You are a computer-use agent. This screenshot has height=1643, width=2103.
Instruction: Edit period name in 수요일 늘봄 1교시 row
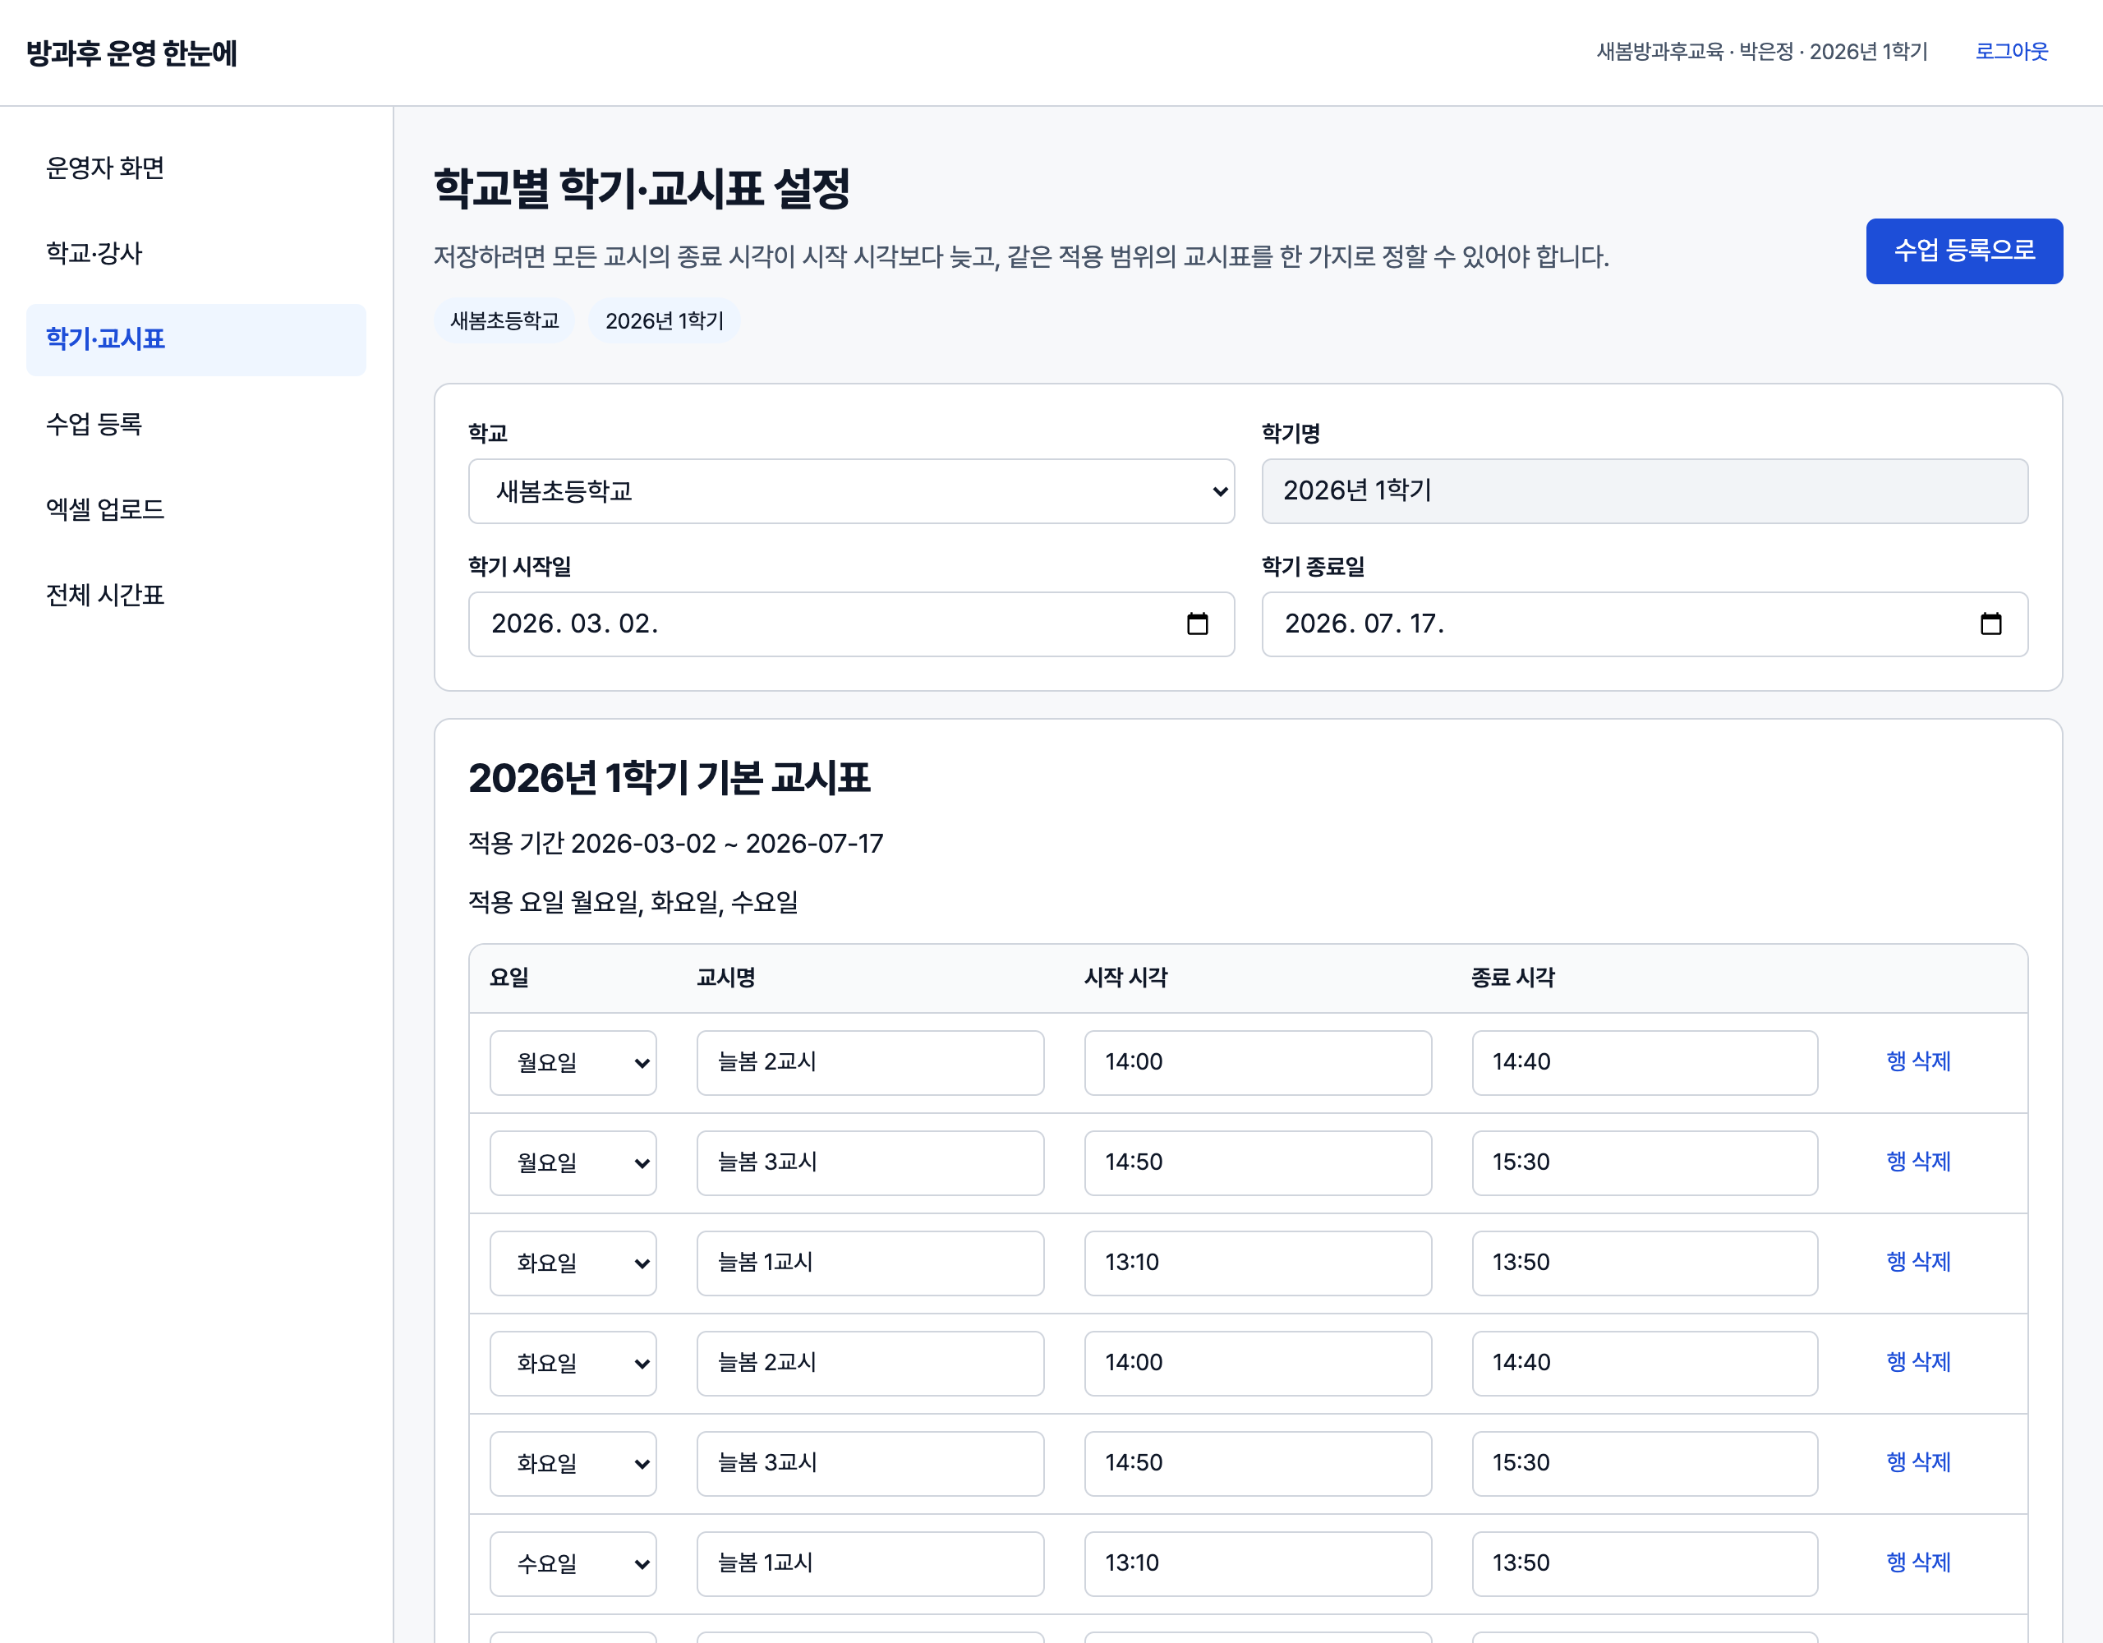871,1564
